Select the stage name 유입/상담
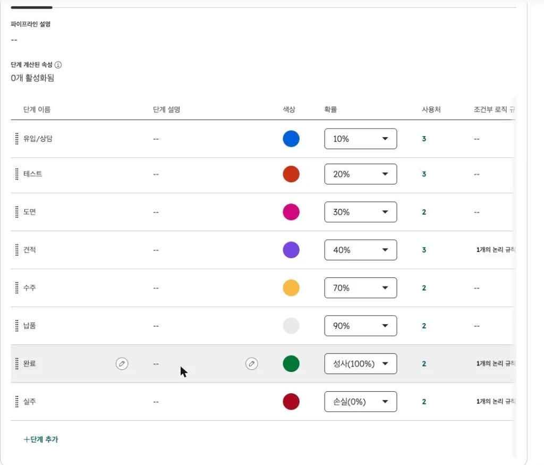This screenshot has height=465, width=544. pos(38,139)
